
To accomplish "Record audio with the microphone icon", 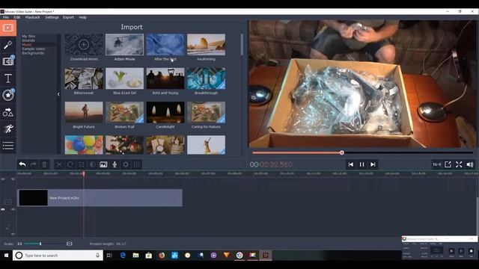I will pos(115,164).
